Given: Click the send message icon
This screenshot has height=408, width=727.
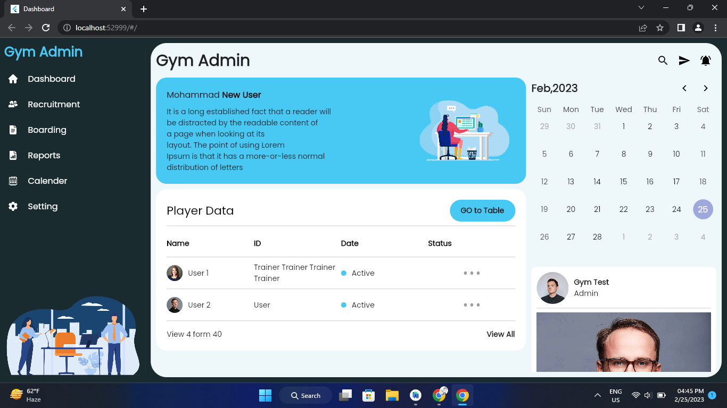Looking at the screenshot, I should tap(684, 61).
